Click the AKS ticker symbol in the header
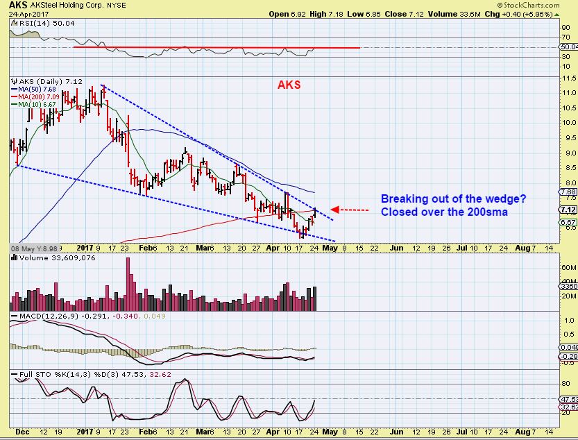 pos(18,5)
